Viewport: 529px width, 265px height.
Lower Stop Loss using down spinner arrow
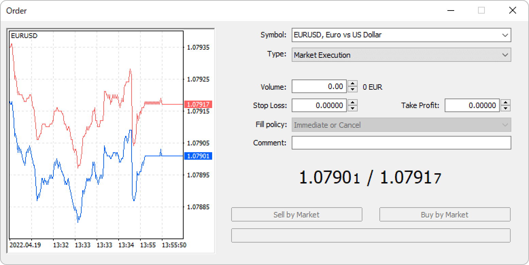[x=353, y=108]
